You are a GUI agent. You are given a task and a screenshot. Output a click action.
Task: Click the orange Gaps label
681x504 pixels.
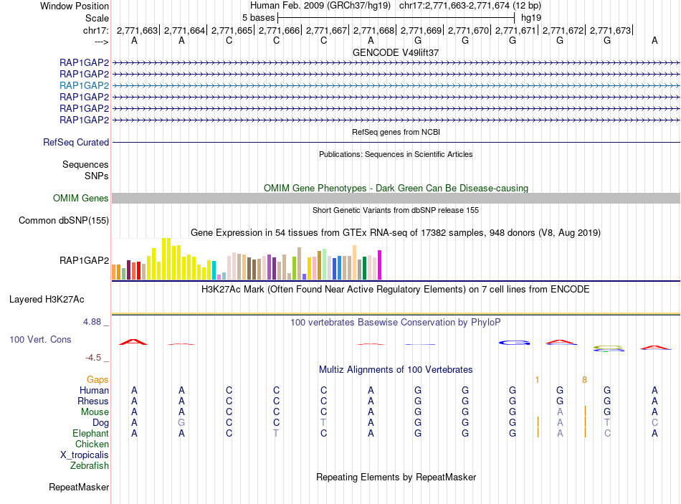97,380
